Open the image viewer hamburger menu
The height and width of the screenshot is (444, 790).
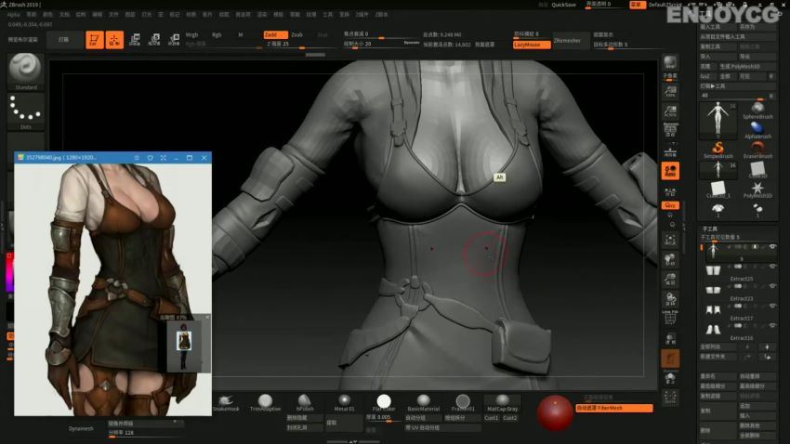137,158
